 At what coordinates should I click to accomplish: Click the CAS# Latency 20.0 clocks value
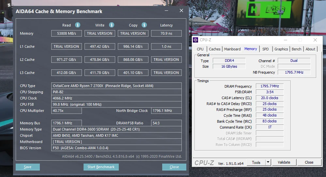point(270,98)
